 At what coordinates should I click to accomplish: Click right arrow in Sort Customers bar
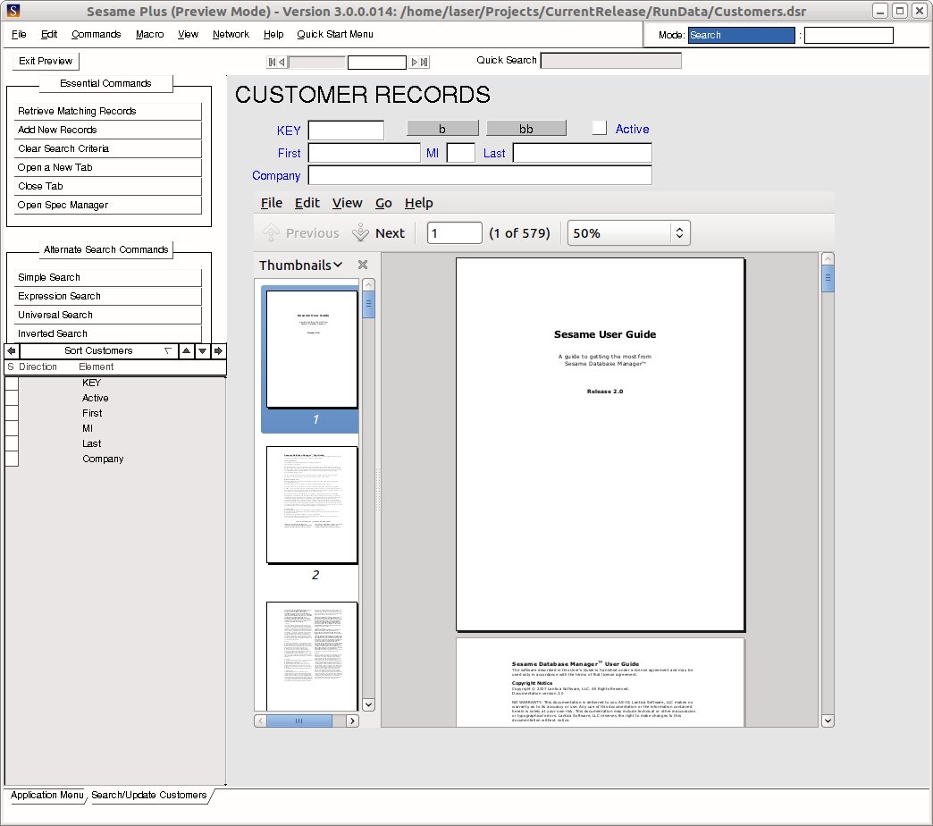point(218,351)
